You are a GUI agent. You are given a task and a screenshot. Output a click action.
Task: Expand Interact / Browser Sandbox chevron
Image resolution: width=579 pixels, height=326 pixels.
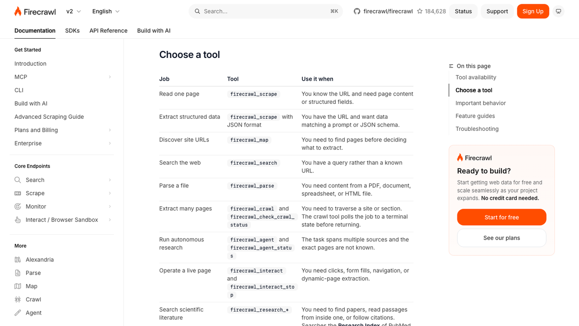(x=110, y=220)
